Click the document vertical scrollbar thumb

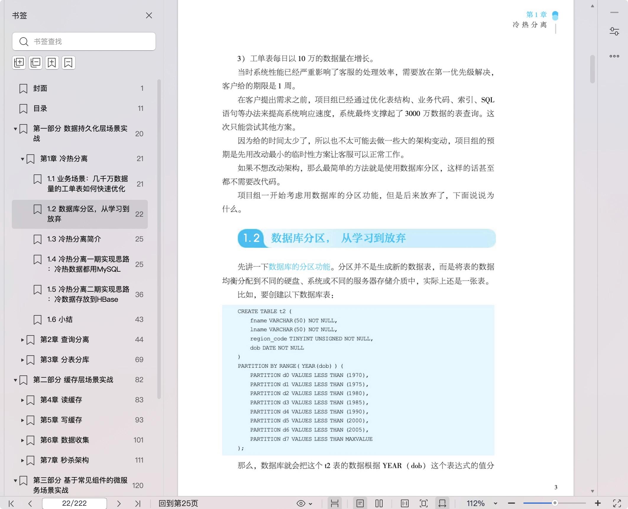tap(593, 69)
